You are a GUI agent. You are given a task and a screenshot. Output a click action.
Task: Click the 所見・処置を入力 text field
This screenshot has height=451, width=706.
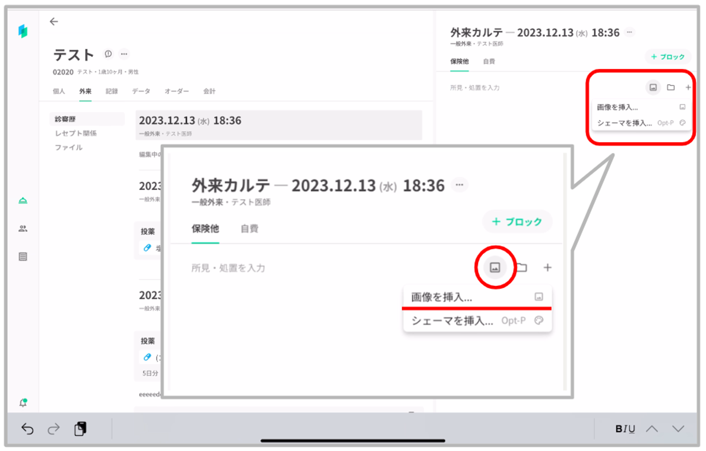(474, 87)
